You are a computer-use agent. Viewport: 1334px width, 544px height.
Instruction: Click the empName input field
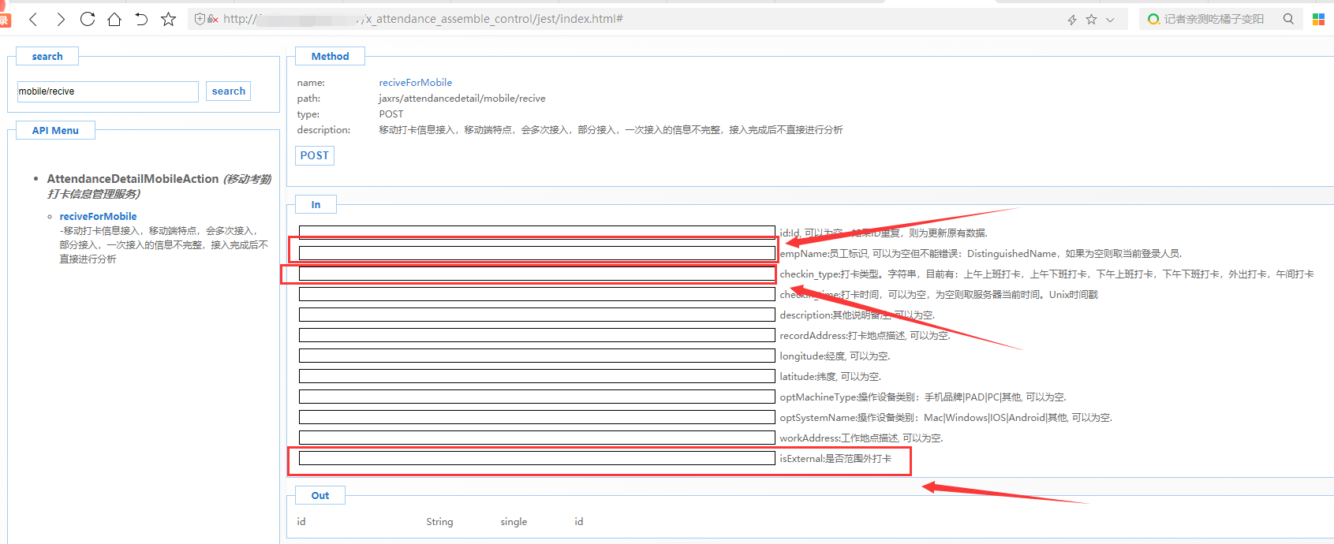[x=537, y=253]
